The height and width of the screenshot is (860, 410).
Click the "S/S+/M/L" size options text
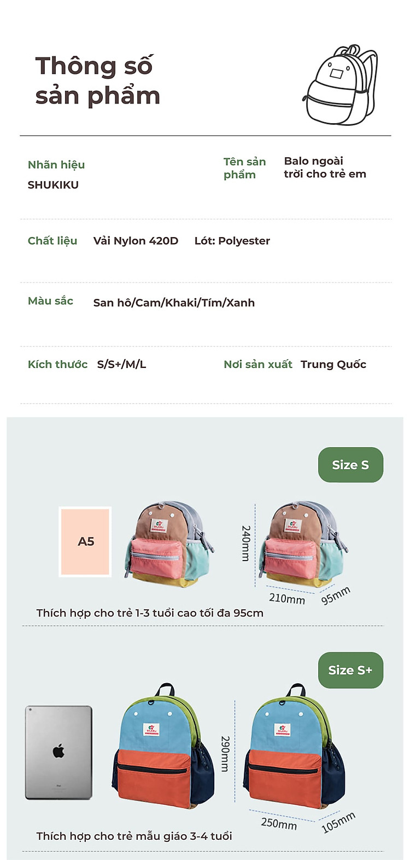[x=121, y=365]
